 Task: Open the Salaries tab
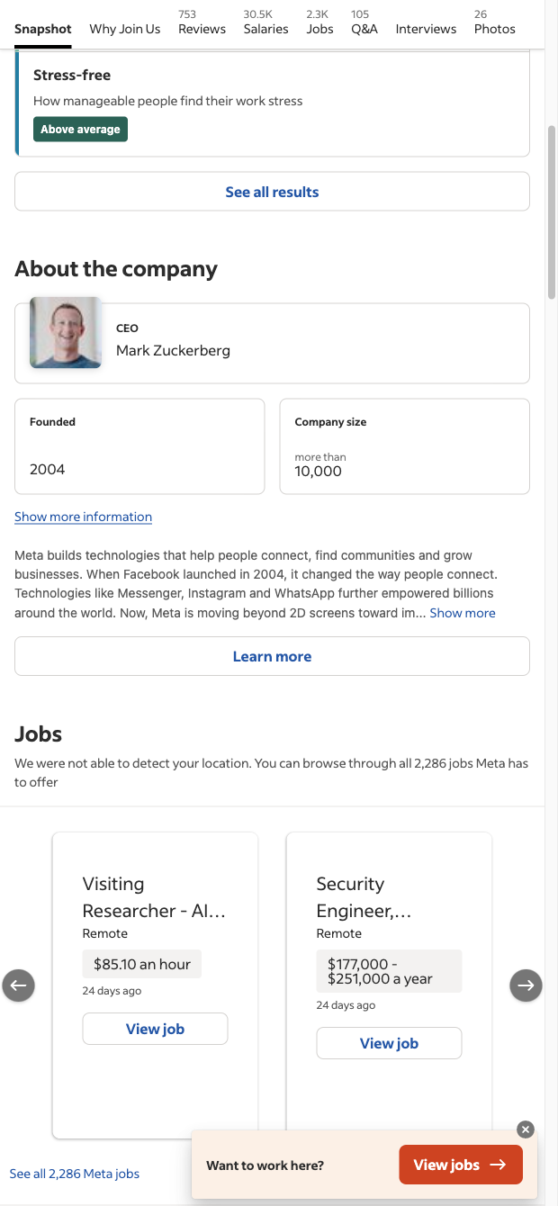265,23
